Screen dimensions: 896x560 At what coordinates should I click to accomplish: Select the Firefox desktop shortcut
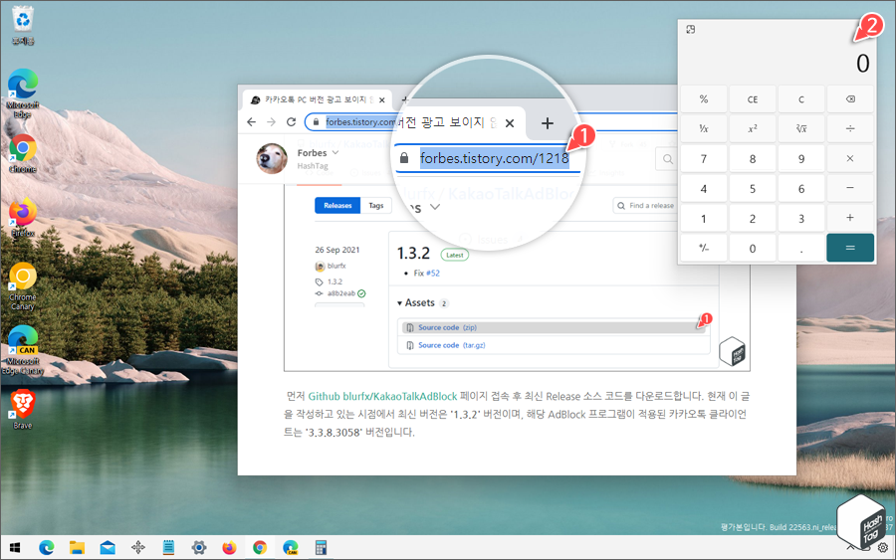click(x=23, y=218)
